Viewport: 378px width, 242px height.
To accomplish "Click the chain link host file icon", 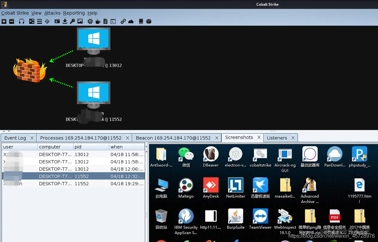I will (x=123, y=22).
